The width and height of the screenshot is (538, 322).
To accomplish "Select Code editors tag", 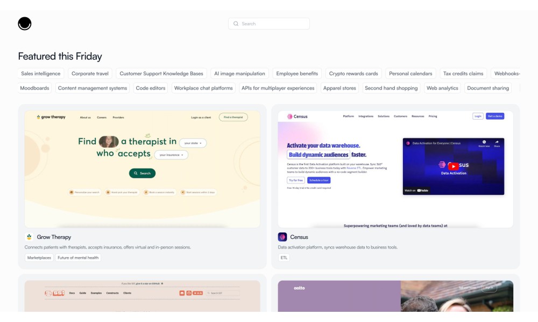I will 151,88.
